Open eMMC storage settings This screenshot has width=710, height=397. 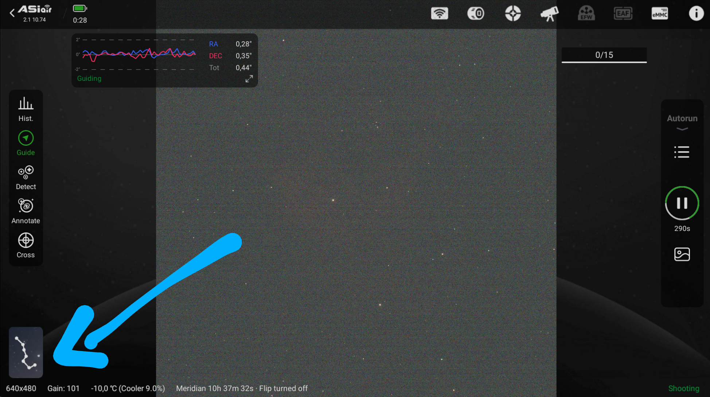click(x=660, y=14)
